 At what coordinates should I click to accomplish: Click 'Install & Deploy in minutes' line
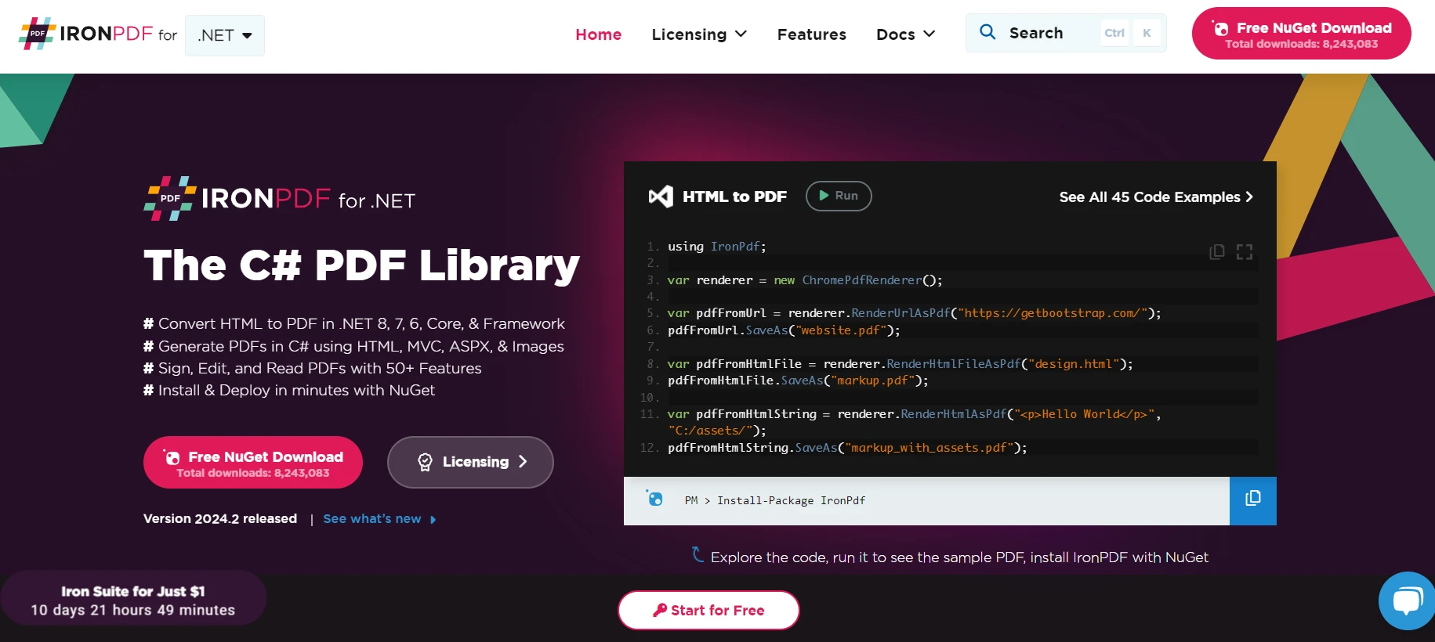click(x=288, y=390)
